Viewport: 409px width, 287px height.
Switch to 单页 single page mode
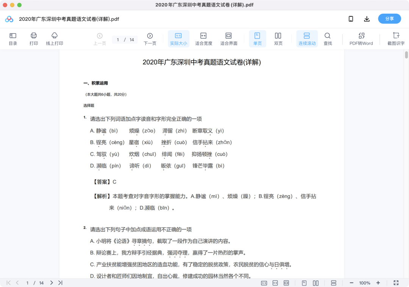point(257,39)
